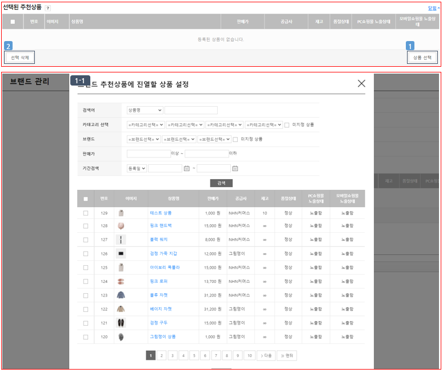Viewport: 443px width, 373px height.
Task: Click the minimum 판매가 input field
Action: pos(149,153)
